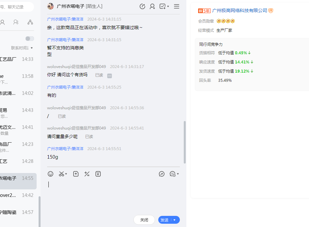Expand the send button dropdown arrow
309x227 pixels.
pos(175,220)
